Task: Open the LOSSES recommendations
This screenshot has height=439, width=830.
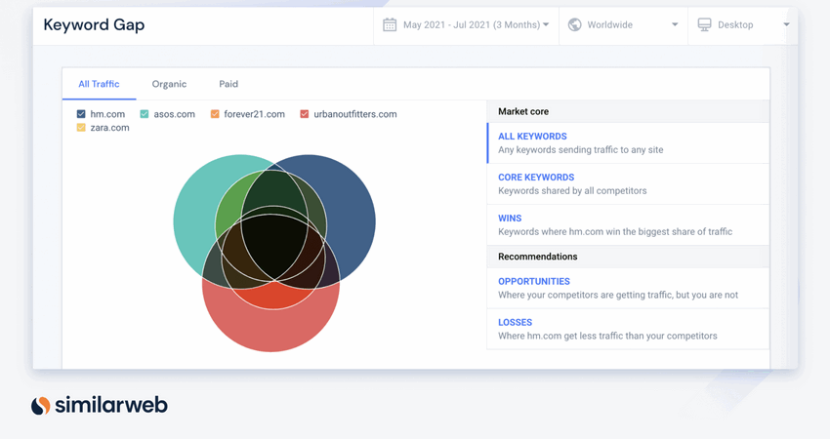Action: [x=628, y=329]
